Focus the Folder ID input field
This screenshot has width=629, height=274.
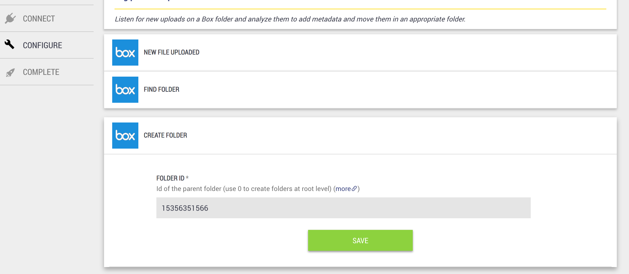pos(344,208)
